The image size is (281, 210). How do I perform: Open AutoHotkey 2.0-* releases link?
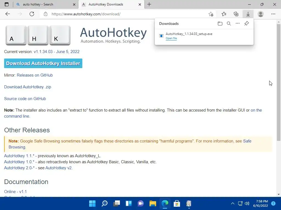pos(19,168)
